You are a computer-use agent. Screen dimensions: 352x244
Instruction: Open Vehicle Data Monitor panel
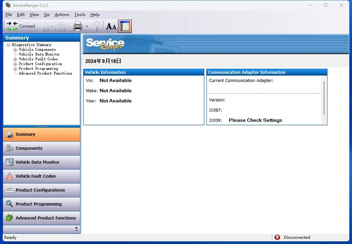click(x=42, y=162)
